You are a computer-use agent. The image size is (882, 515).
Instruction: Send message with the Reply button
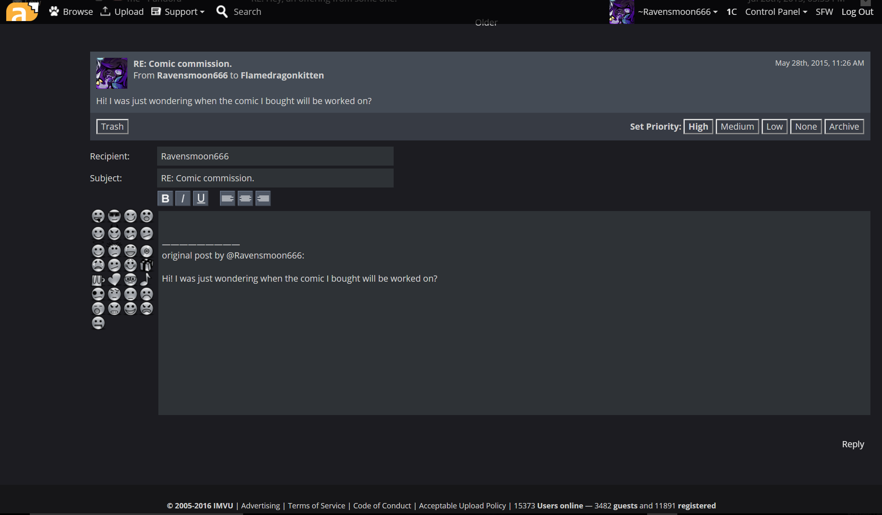point(853,444)
